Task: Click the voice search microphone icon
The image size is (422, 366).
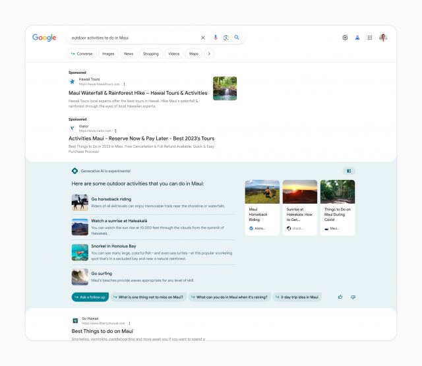Action: pos(215,38)
